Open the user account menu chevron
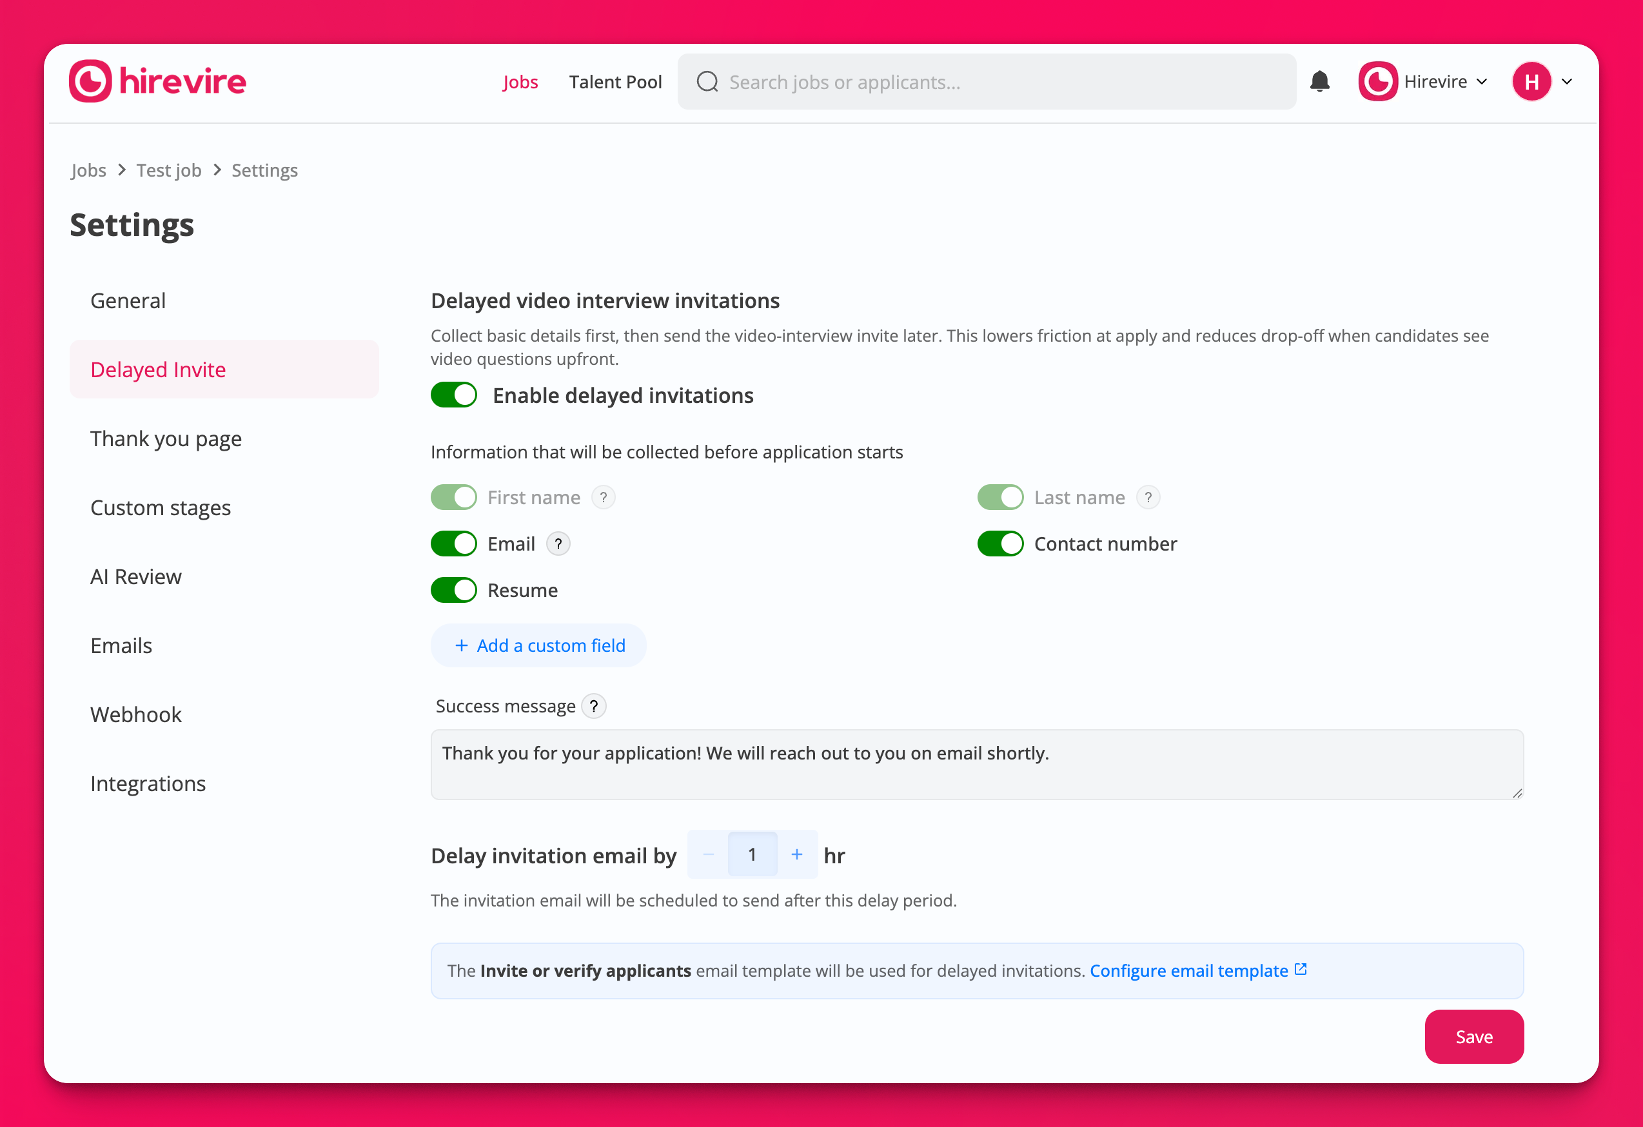Image resolution: width=1643 pixels, height=1127 pixels. click(x=1568, y=82)
